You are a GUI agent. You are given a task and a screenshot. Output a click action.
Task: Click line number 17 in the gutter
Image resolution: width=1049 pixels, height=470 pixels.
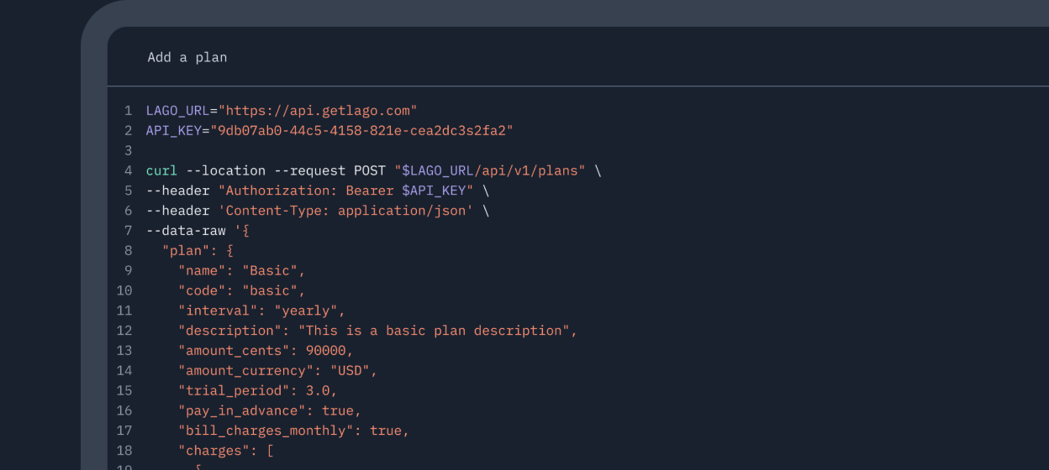coord(124,431)
